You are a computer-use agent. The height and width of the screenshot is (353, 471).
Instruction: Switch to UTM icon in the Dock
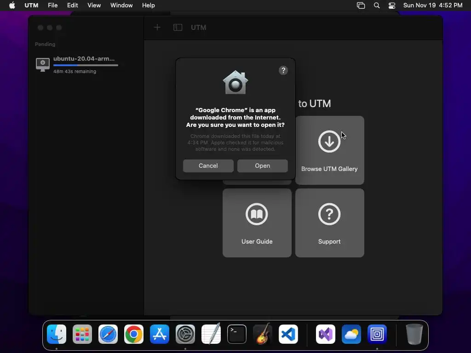377,334
